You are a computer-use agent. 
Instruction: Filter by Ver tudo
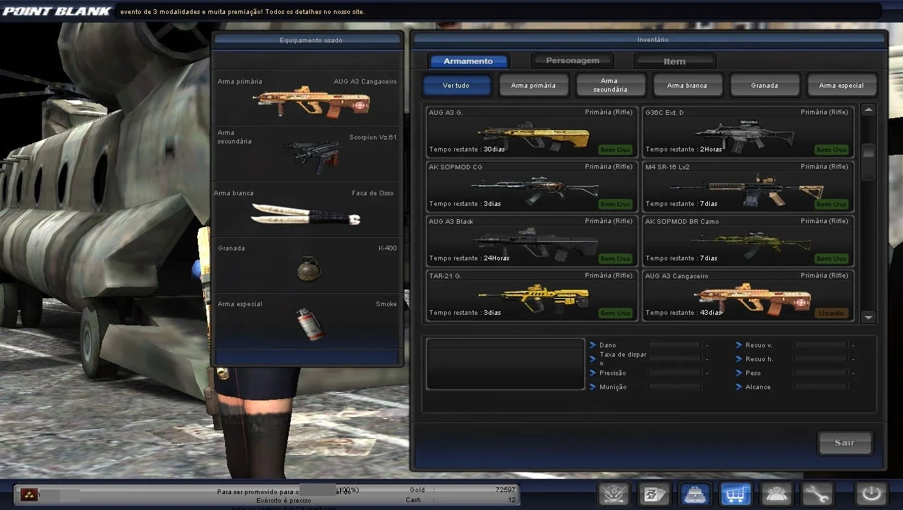(x=456, y=85)
